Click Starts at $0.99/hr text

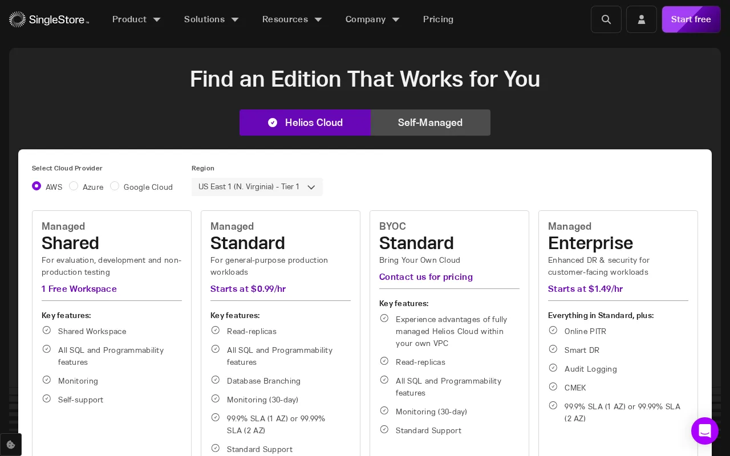pyautogui.click(x=248, y=289)
